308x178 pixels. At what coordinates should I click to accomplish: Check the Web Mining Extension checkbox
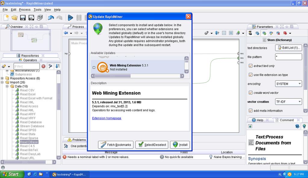94,68
